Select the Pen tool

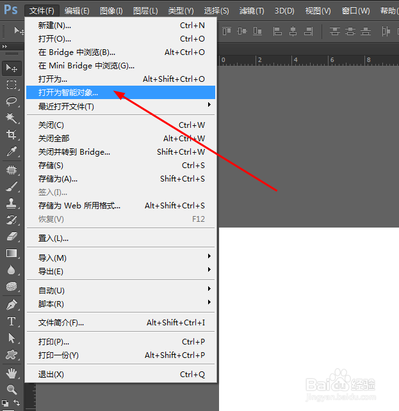(12, 305)
